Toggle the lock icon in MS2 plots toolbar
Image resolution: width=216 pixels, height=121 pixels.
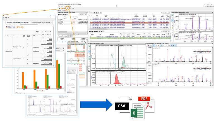pyautogui.click(x=161, y=45)
